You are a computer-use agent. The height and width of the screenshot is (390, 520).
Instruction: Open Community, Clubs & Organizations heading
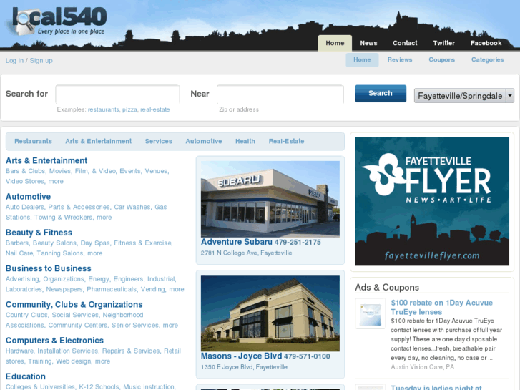pos(74,305)
